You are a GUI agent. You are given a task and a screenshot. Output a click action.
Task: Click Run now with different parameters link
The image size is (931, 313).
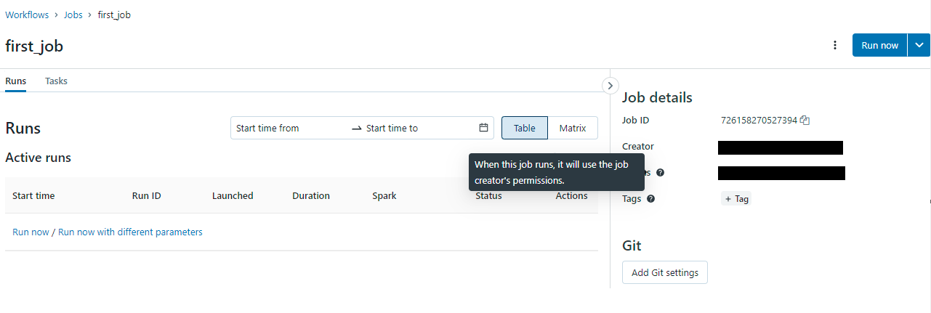tap(130, 232)
